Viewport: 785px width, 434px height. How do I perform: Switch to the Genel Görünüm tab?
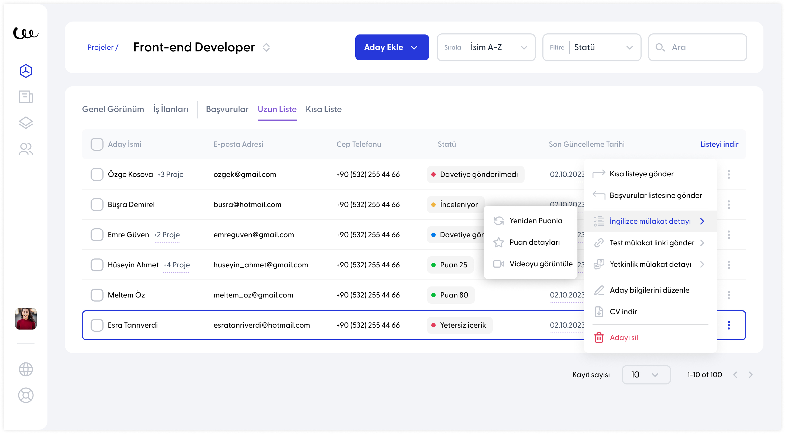tap(113, 109)
